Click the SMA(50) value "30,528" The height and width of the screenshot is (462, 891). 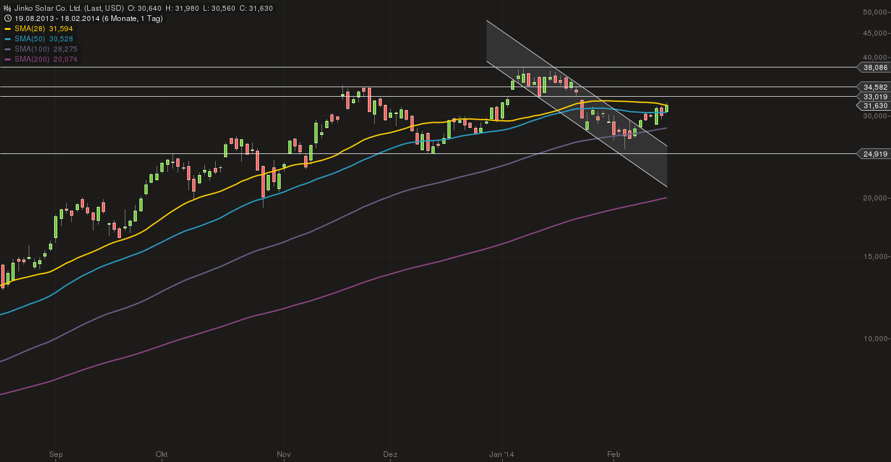(x=61, y=39)
